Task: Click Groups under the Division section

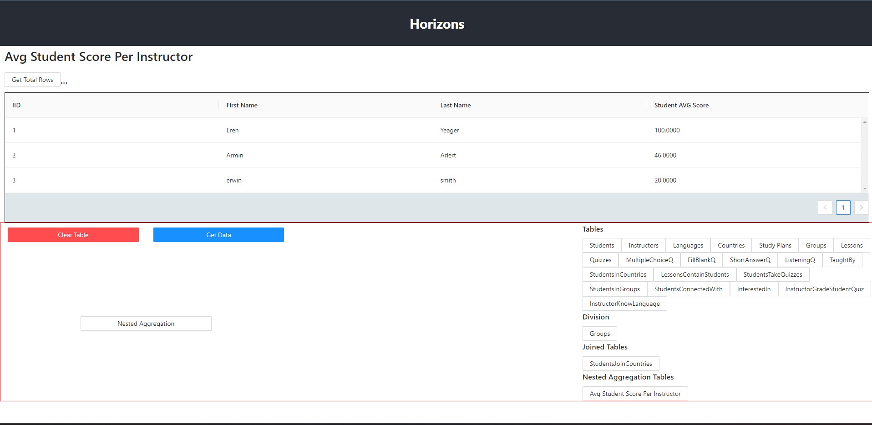Action: [599, 334]
